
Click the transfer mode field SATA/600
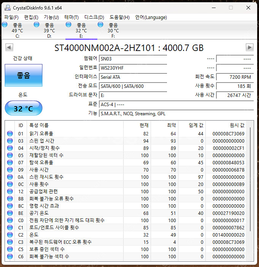click(133, 86)
